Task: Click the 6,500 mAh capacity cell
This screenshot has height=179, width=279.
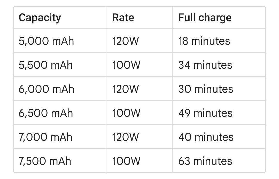Action: click(46, 113)
